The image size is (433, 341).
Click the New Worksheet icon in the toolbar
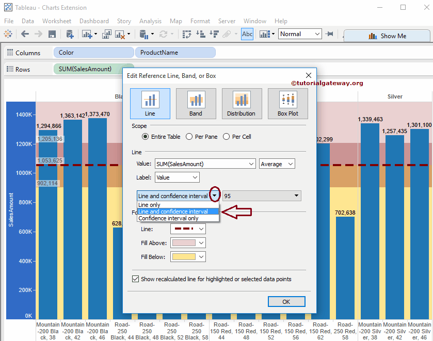coord(85,34)
